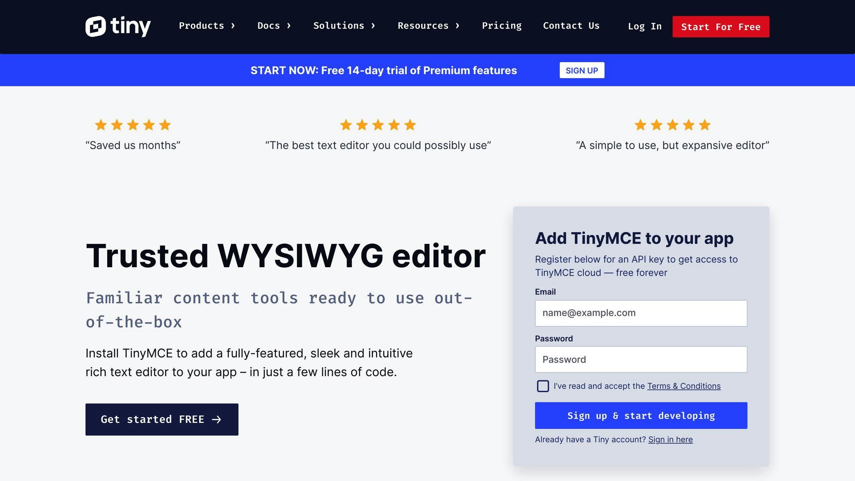Click the red Start For Free button
The height and width of the screenshot is (481, 855).
[721, 27]
